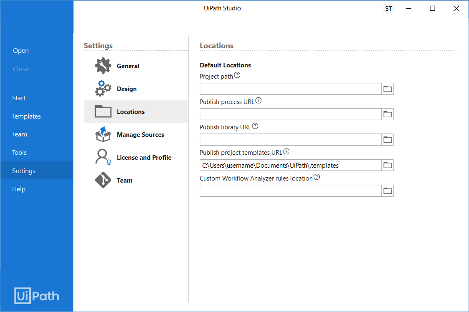Show help tooltip for Publish library URL

pos(255,126)
